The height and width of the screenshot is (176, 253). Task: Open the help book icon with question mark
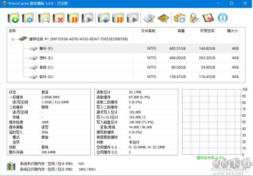click(208, 18)
